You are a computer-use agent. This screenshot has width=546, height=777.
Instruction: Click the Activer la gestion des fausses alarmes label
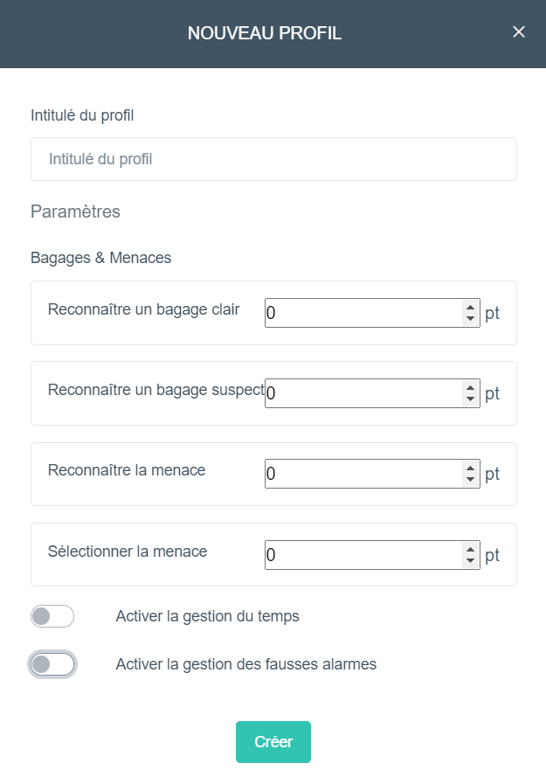[246, 664]
